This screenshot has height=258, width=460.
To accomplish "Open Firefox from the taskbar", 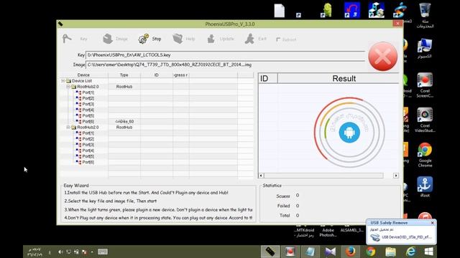I will 350,252.
